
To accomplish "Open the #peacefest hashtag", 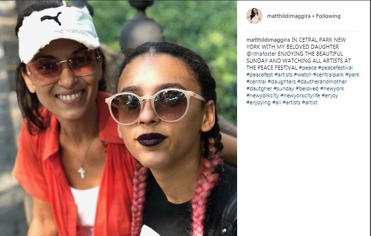I will pyautogui.click(x=259, y=75).
